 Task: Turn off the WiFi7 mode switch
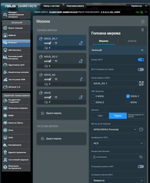[141, 60]
